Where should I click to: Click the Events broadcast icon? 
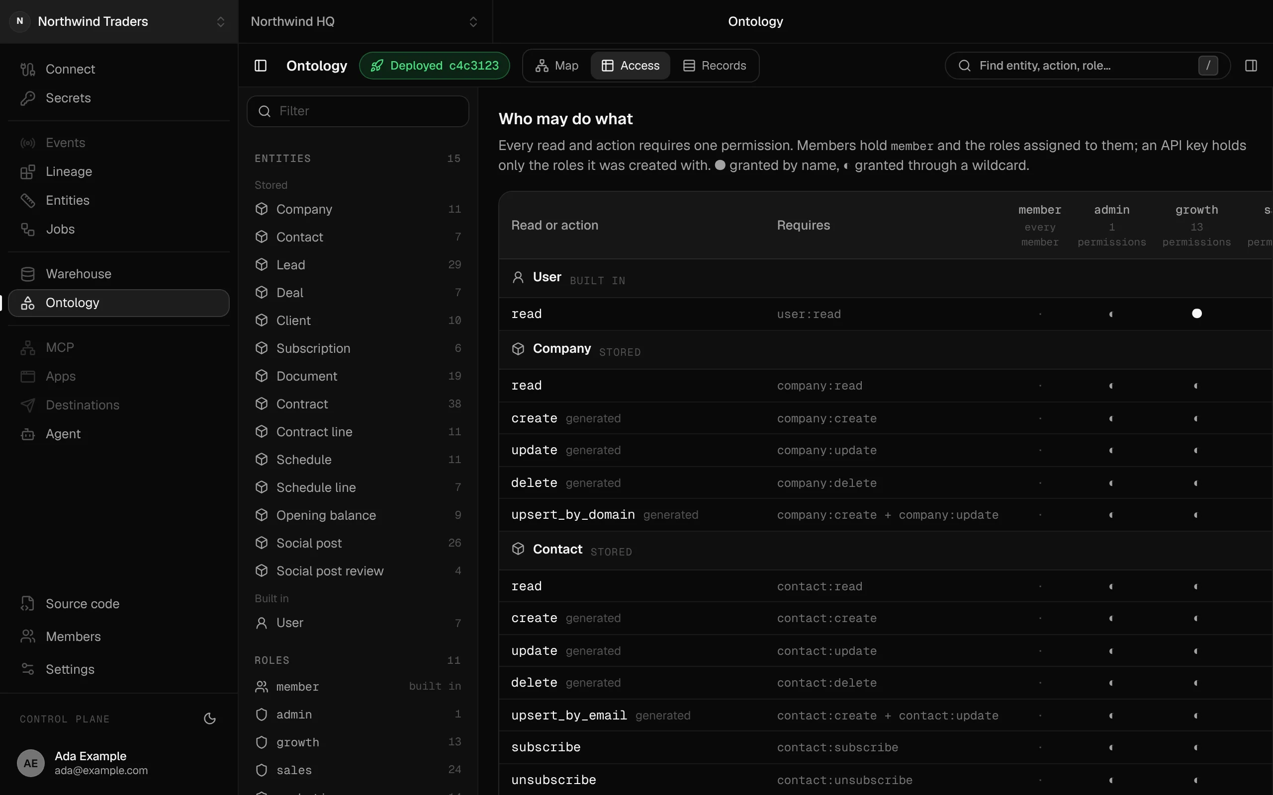(27, 143)
